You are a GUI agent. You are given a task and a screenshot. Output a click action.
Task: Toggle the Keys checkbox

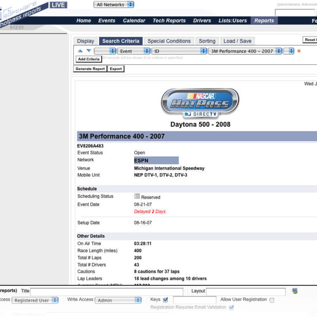tap(166, 300)
